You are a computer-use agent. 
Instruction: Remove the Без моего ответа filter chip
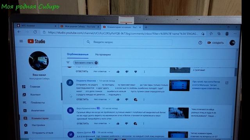pos(96,63)
